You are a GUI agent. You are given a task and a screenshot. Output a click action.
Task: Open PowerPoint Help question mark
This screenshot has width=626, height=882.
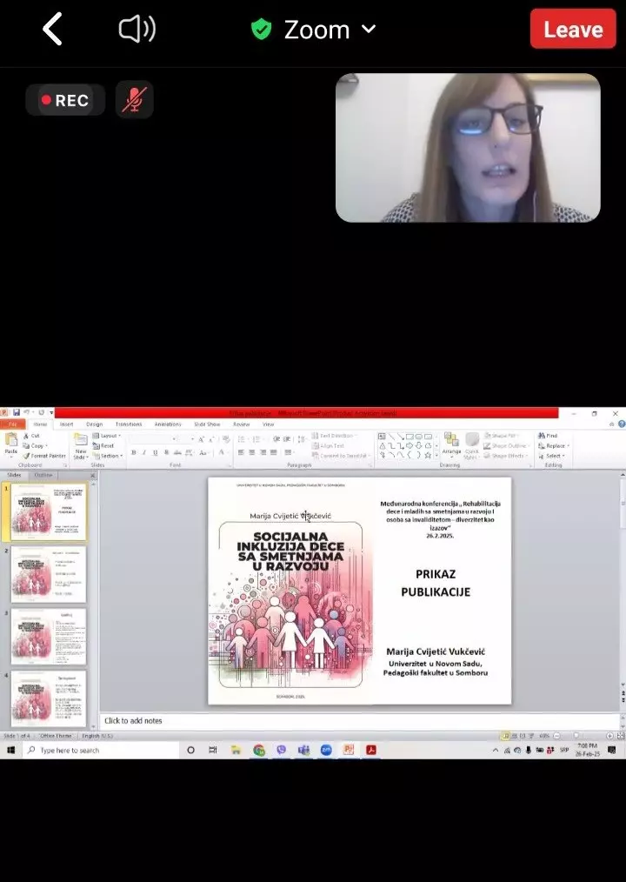pos(622,424)
